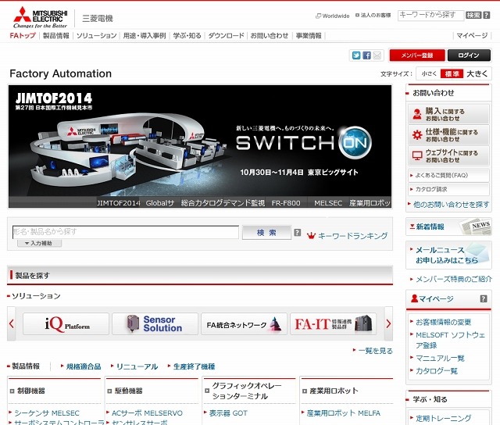This screenshot has width=500, height=425.
Task: Open 法人のお客様 link in header
Action: pyautogui.click(x=373, y=15)
